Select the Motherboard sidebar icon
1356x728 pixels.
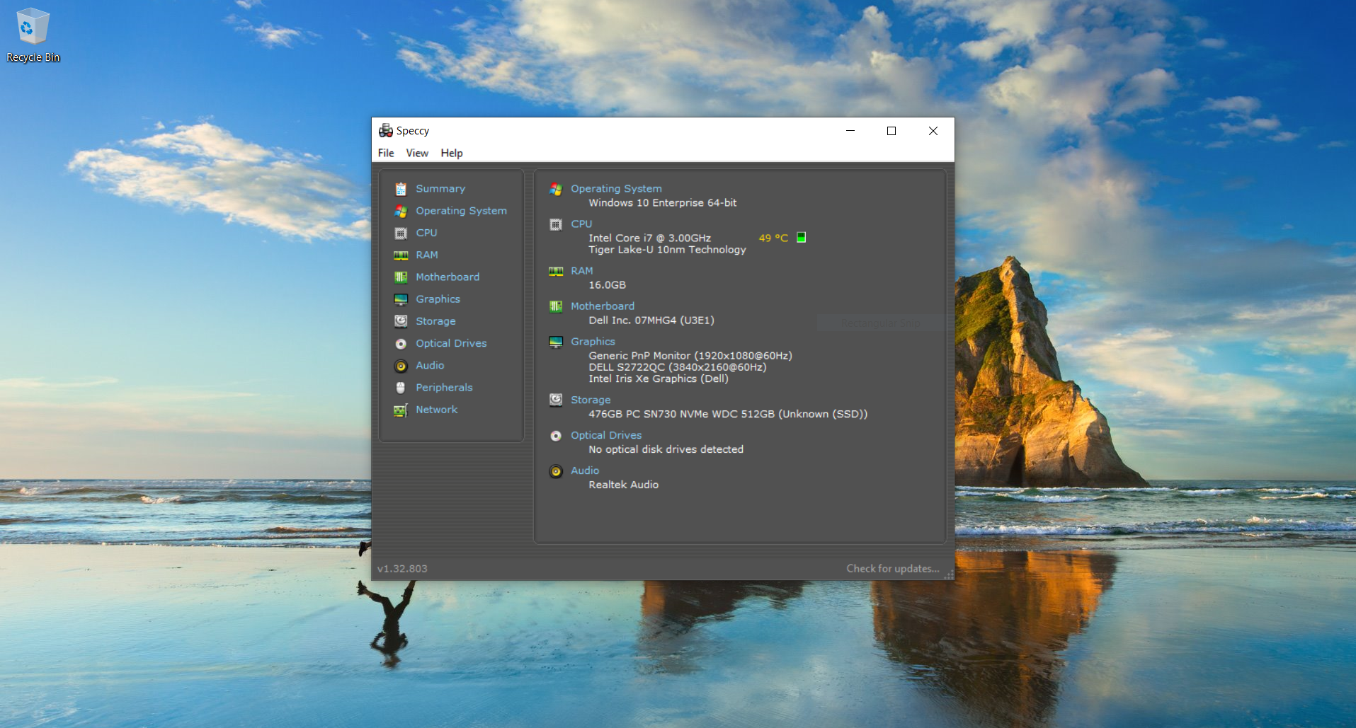click(x=401, y=277)
